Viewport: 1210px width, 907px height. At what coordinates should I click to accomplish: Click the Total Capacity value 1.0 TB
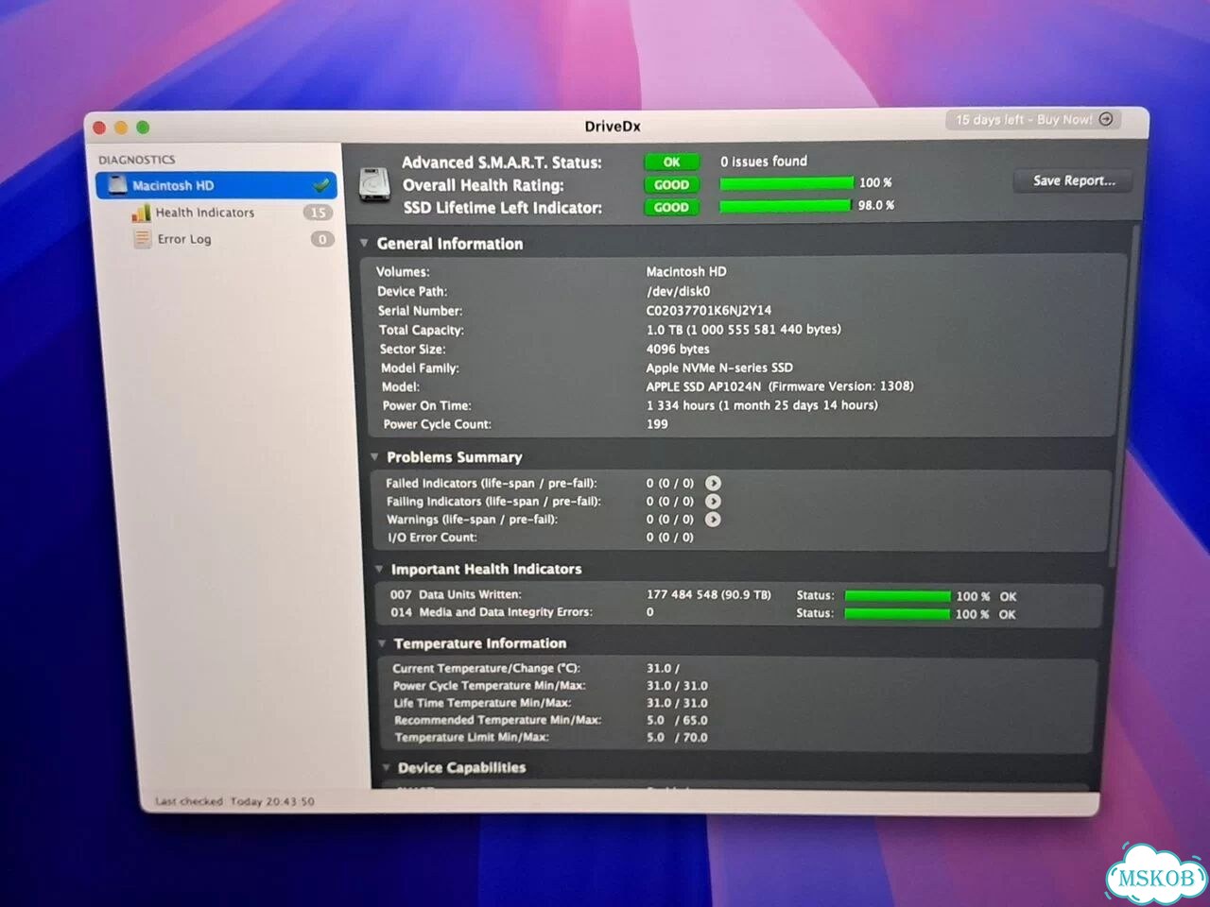coord(744,329)
